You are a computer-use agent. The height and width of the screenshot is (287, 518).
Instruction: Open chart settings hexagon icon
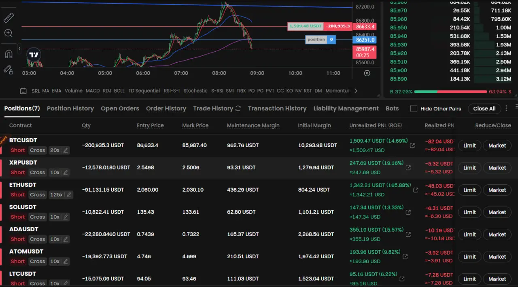[367, 73]
